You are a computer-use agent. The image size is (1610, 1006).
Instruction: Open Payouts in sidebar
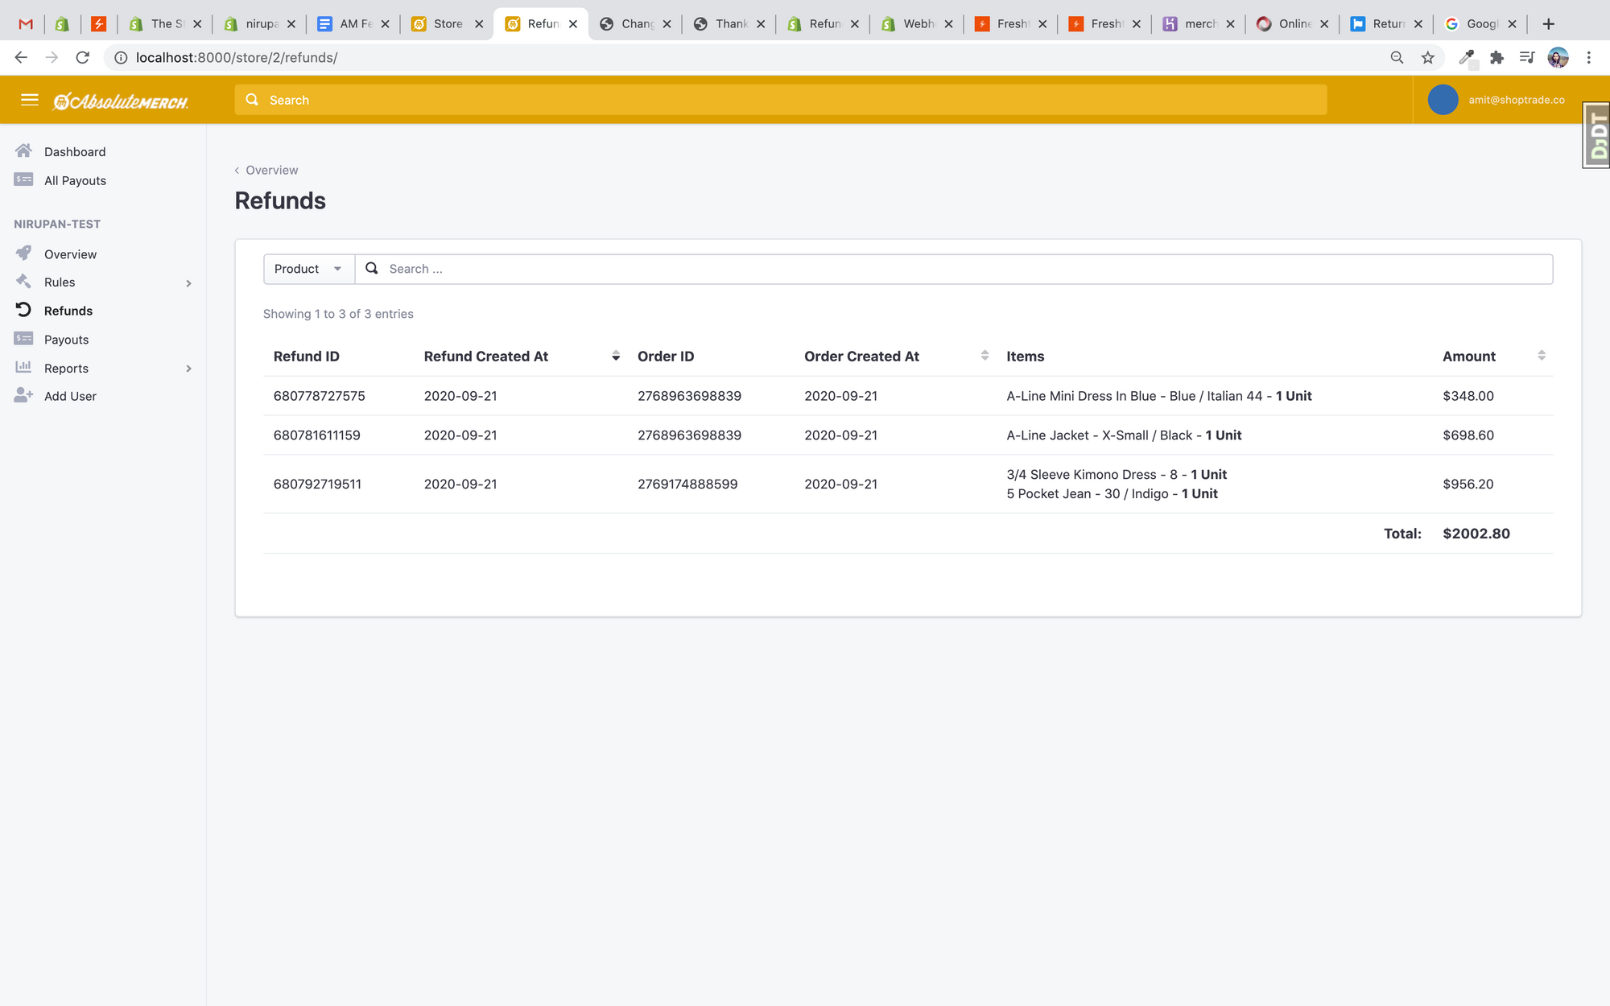[x=66, y=340]
